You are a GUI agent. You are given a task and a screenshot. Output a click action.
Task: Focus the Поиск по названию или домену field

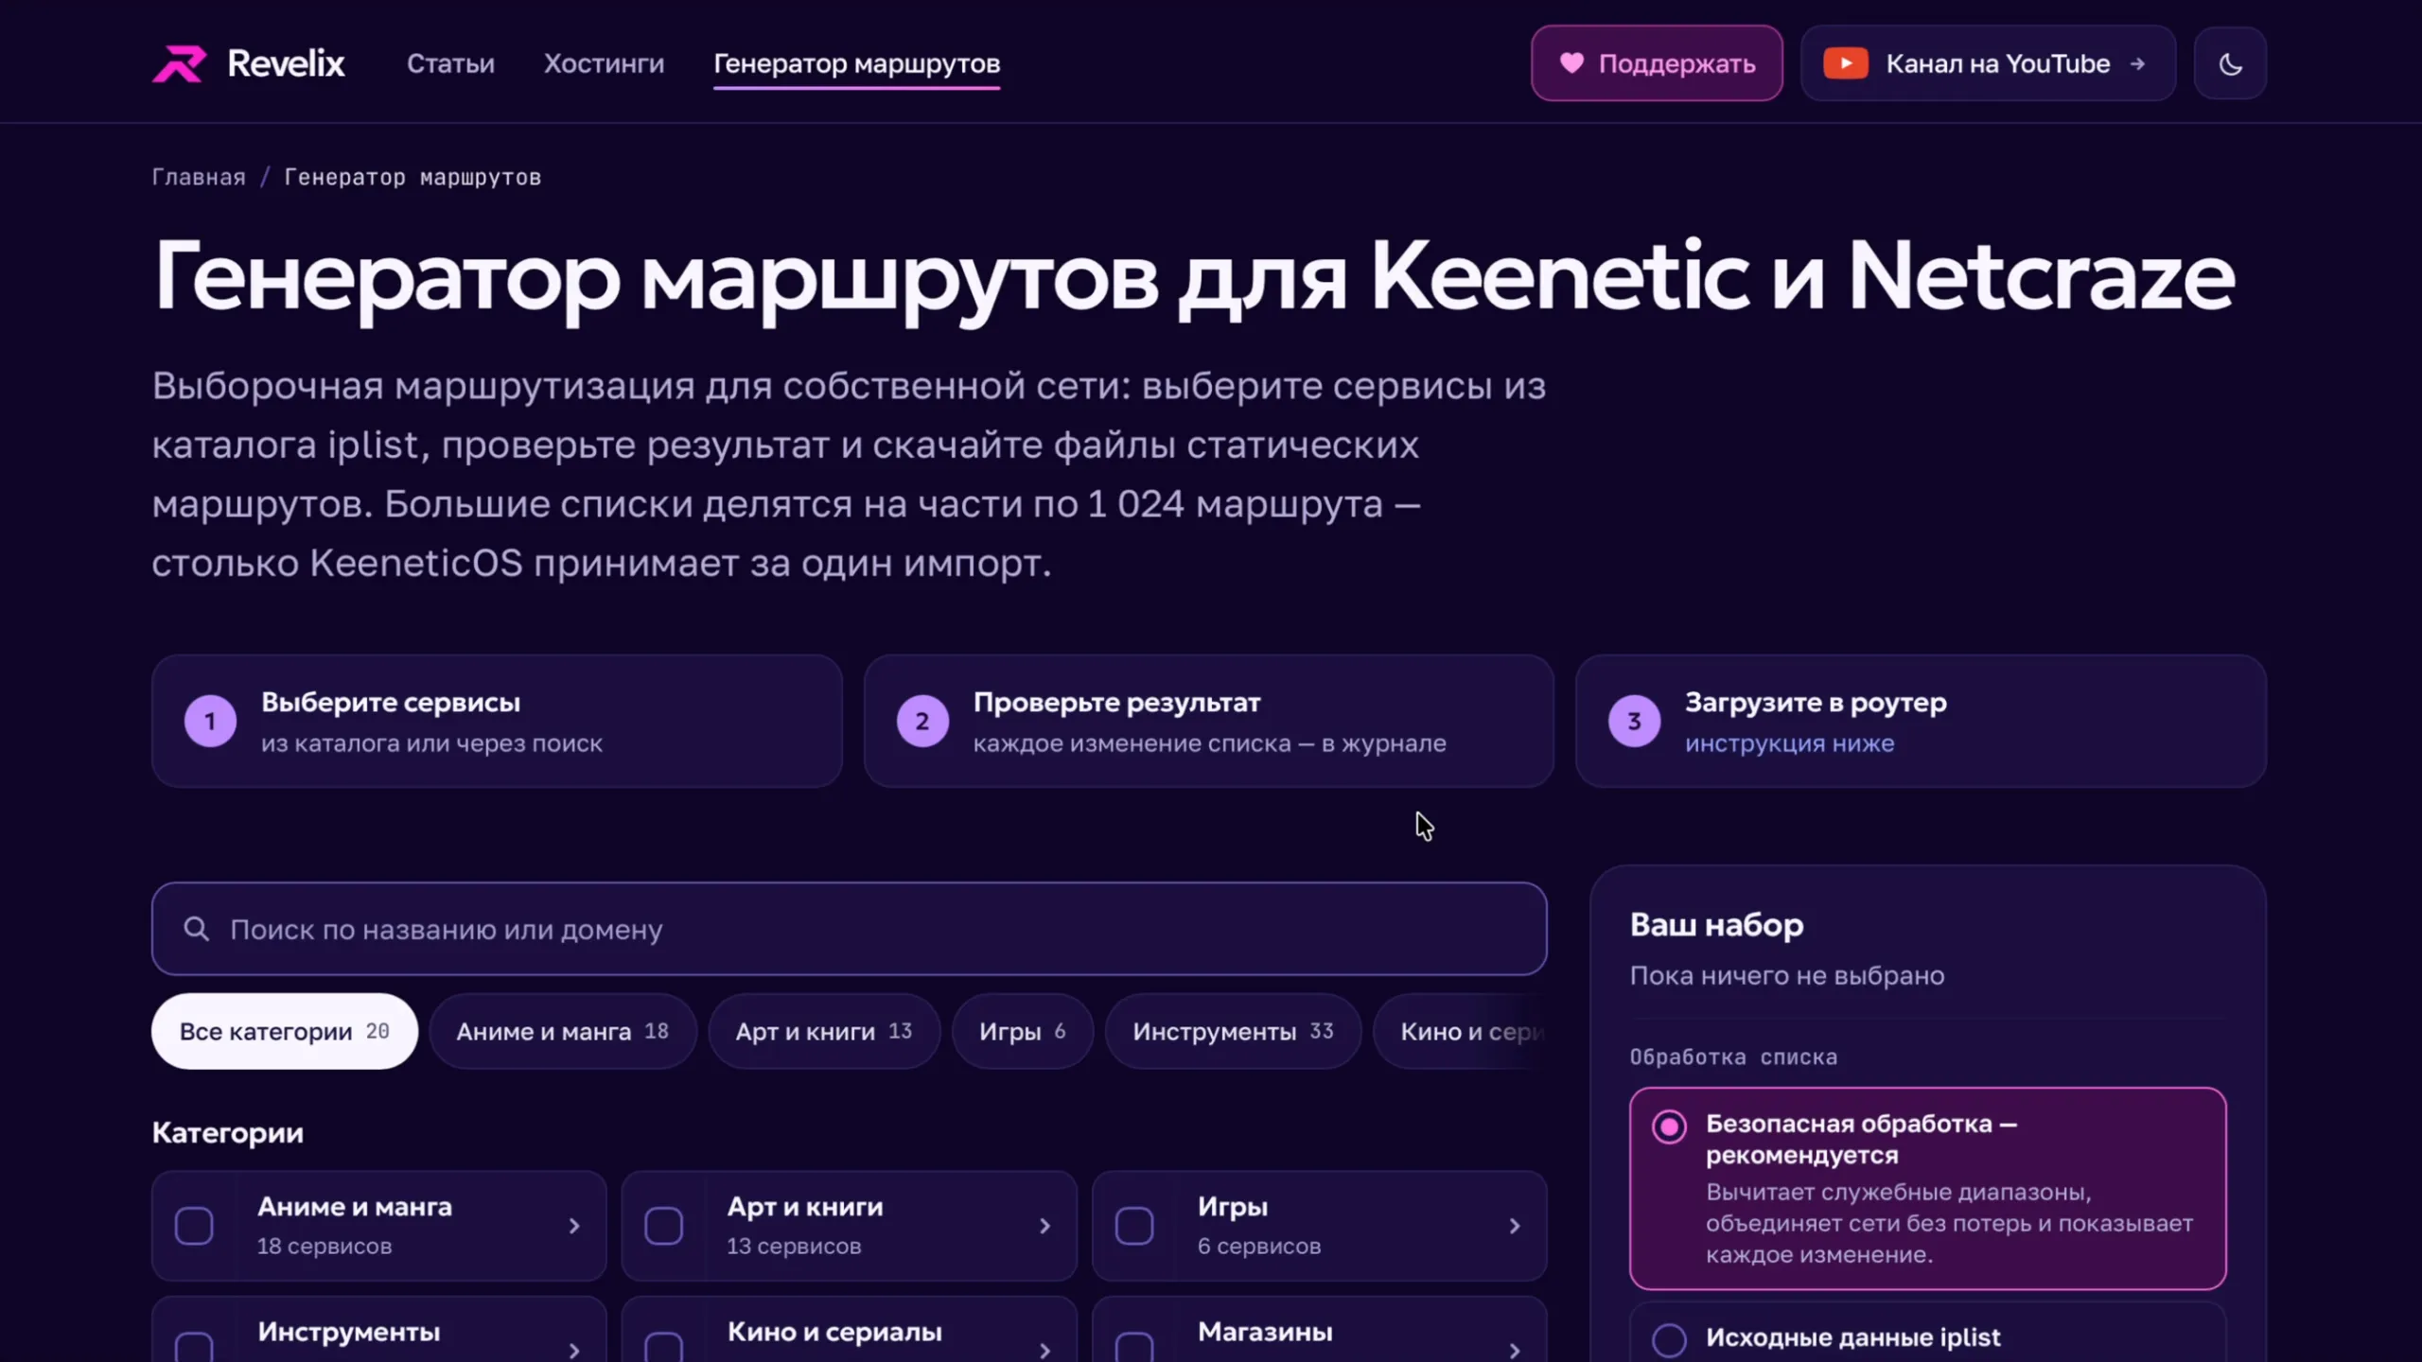coord(849,929)
